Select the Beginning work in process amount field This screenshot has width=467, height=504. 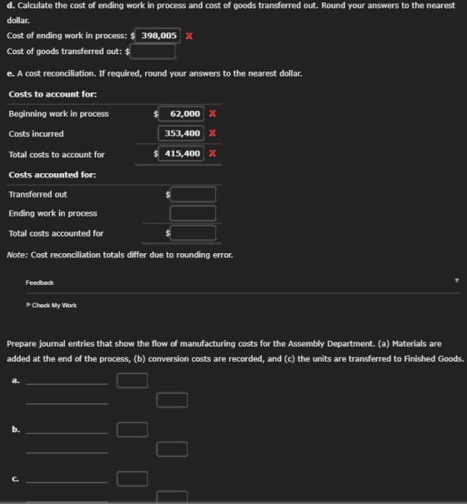(x=181, y=113)
